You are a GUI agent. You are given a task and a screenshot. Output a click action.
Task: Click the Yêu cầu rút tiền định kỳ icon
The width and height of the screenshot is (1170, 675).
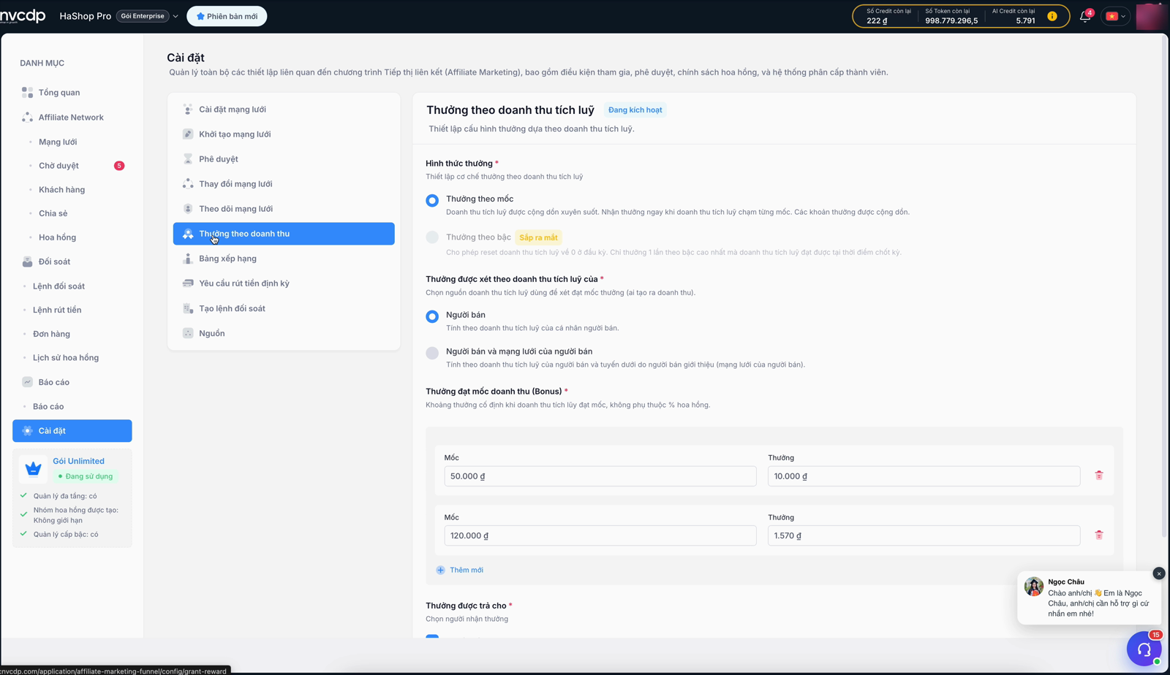[x=188, y=283]
